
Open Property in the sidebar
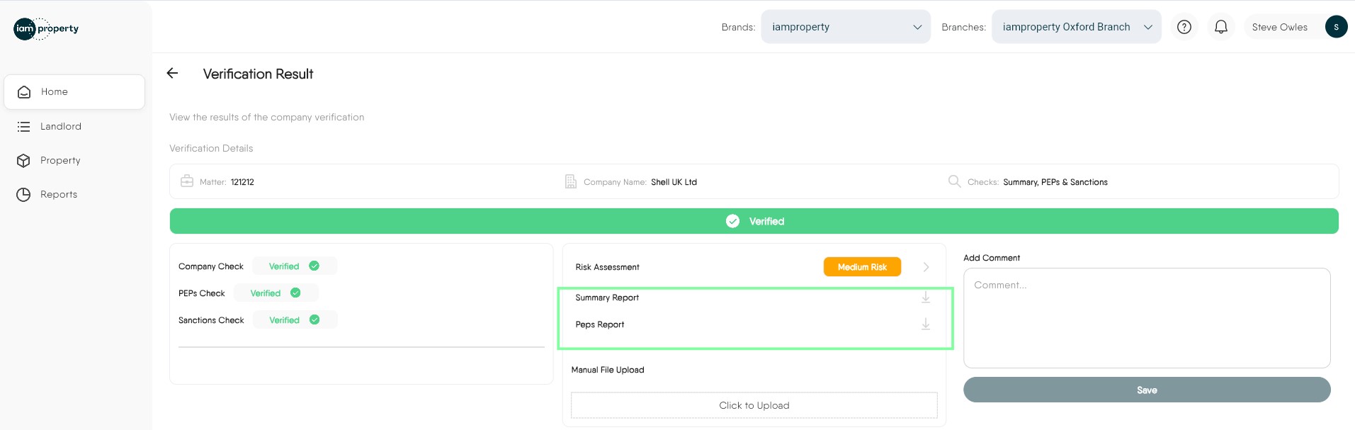coord(60,161)
